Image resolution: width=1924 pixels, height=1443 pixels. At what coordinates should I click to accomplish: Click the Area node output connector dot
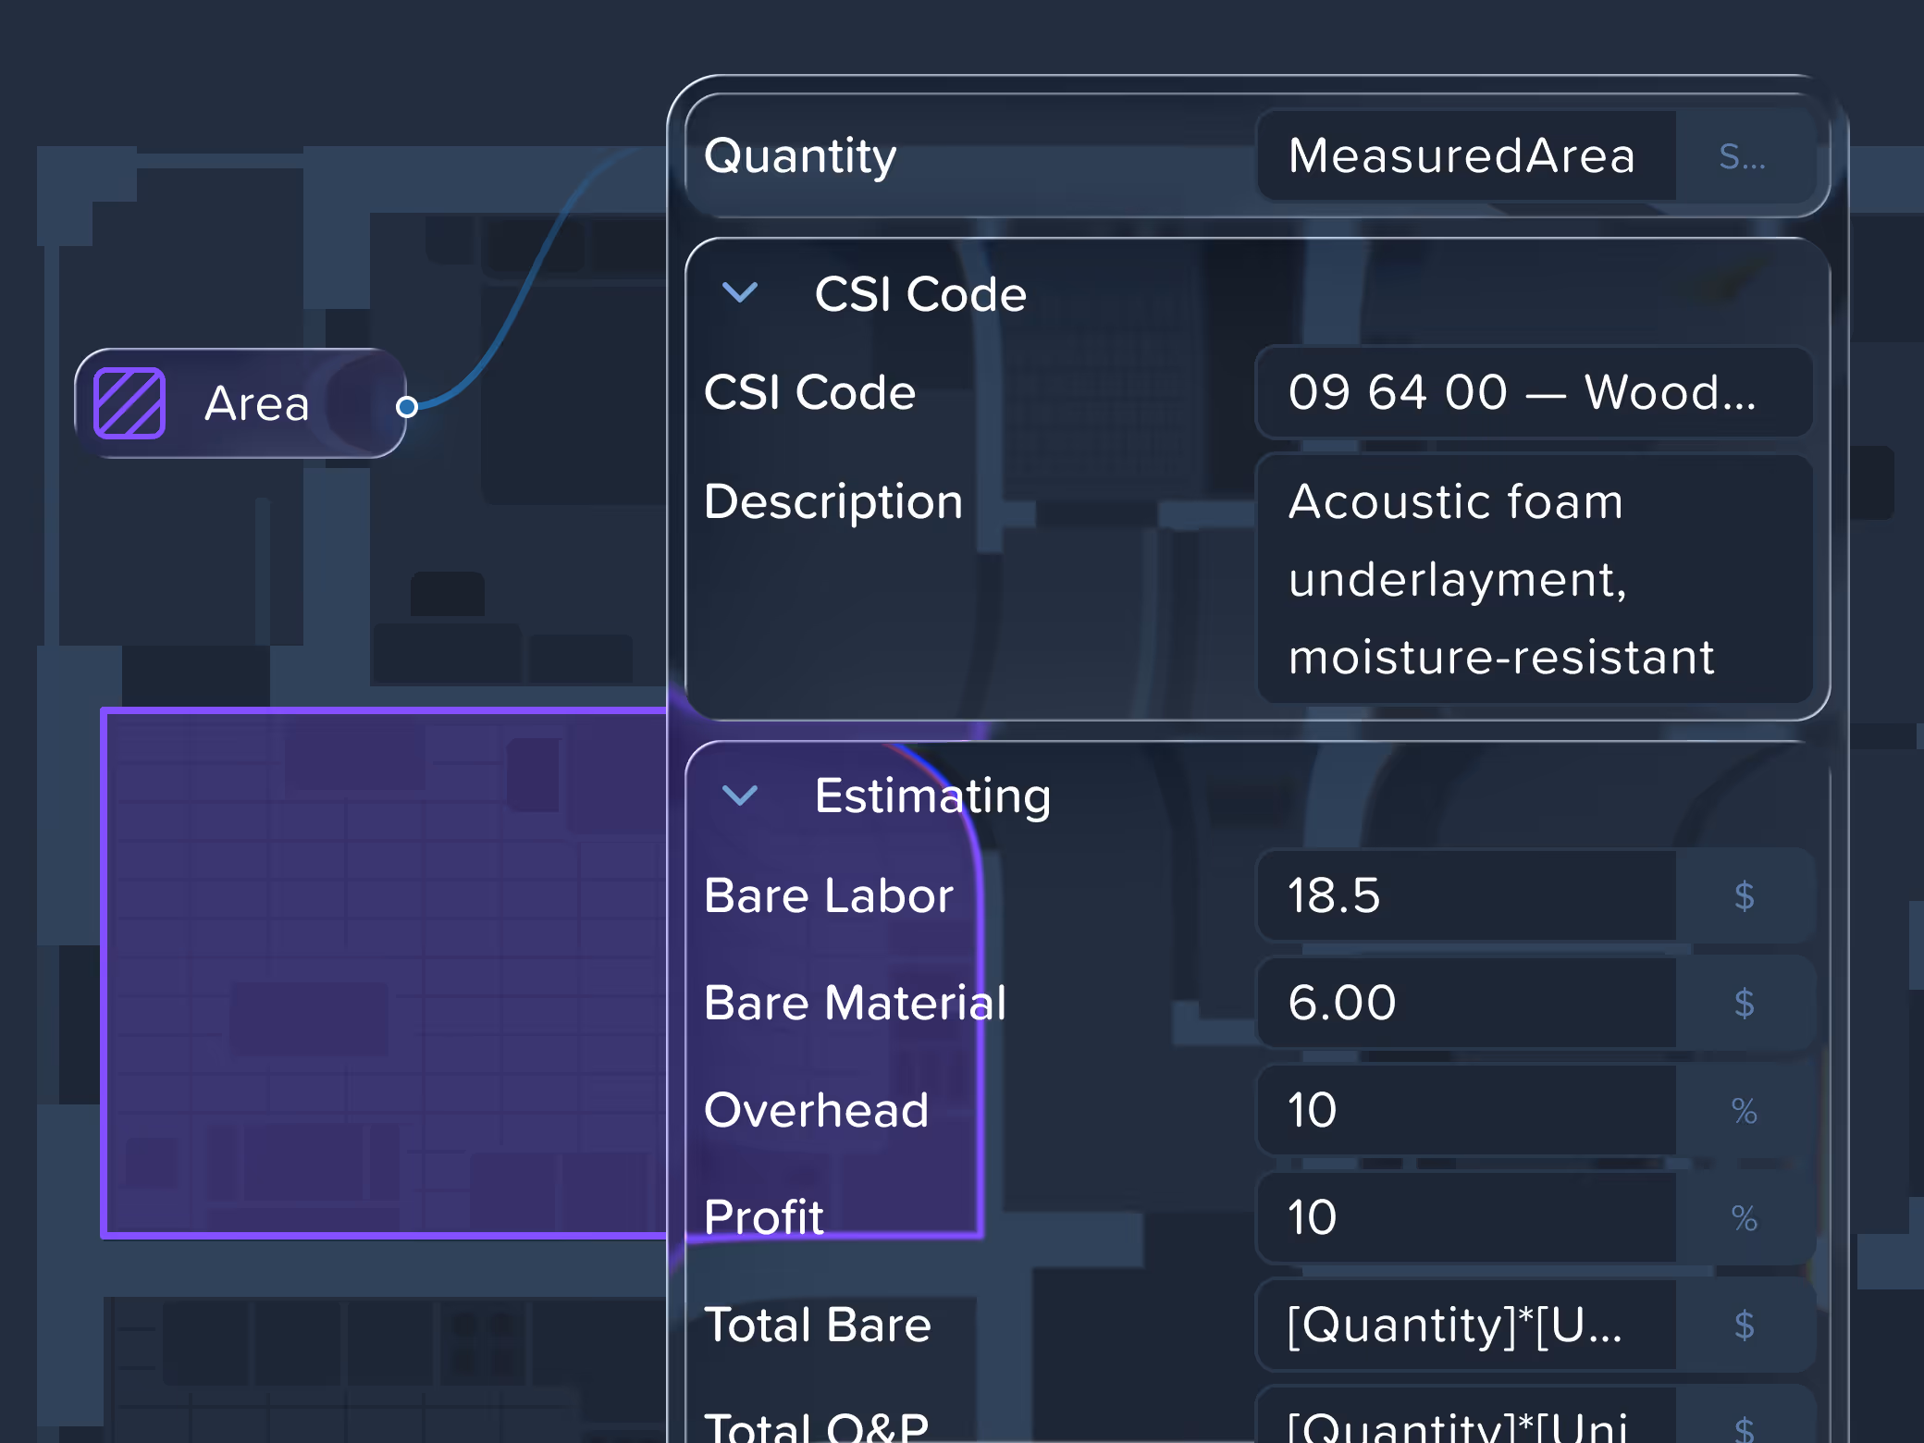[406, 406]
